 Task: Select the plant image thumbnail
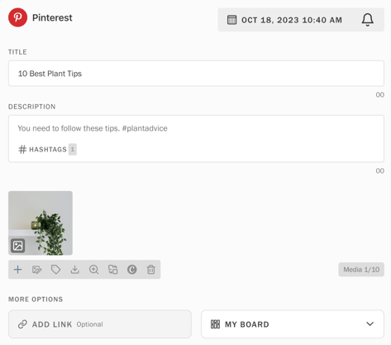pos(41,223)
